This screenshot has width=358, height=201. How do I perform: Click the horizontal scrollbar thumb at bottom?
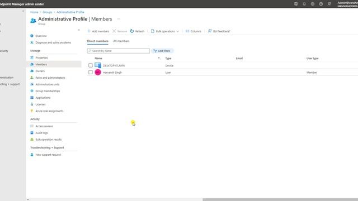click(280, 199)
